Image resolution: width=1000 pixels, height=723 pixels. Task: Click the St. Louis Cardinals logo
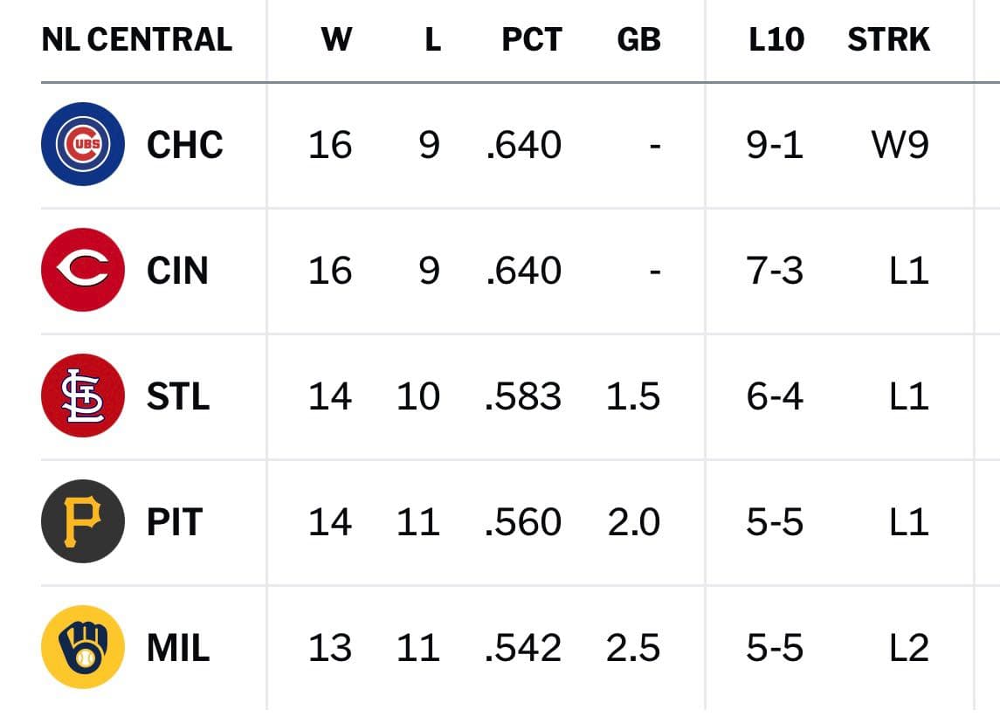click(x=83, y=396)
